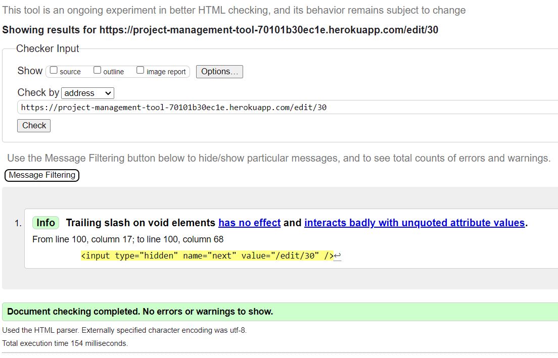Click the "Checker Input" fieldset label
This screenshot has width=558, height=358.
point(47,48)
